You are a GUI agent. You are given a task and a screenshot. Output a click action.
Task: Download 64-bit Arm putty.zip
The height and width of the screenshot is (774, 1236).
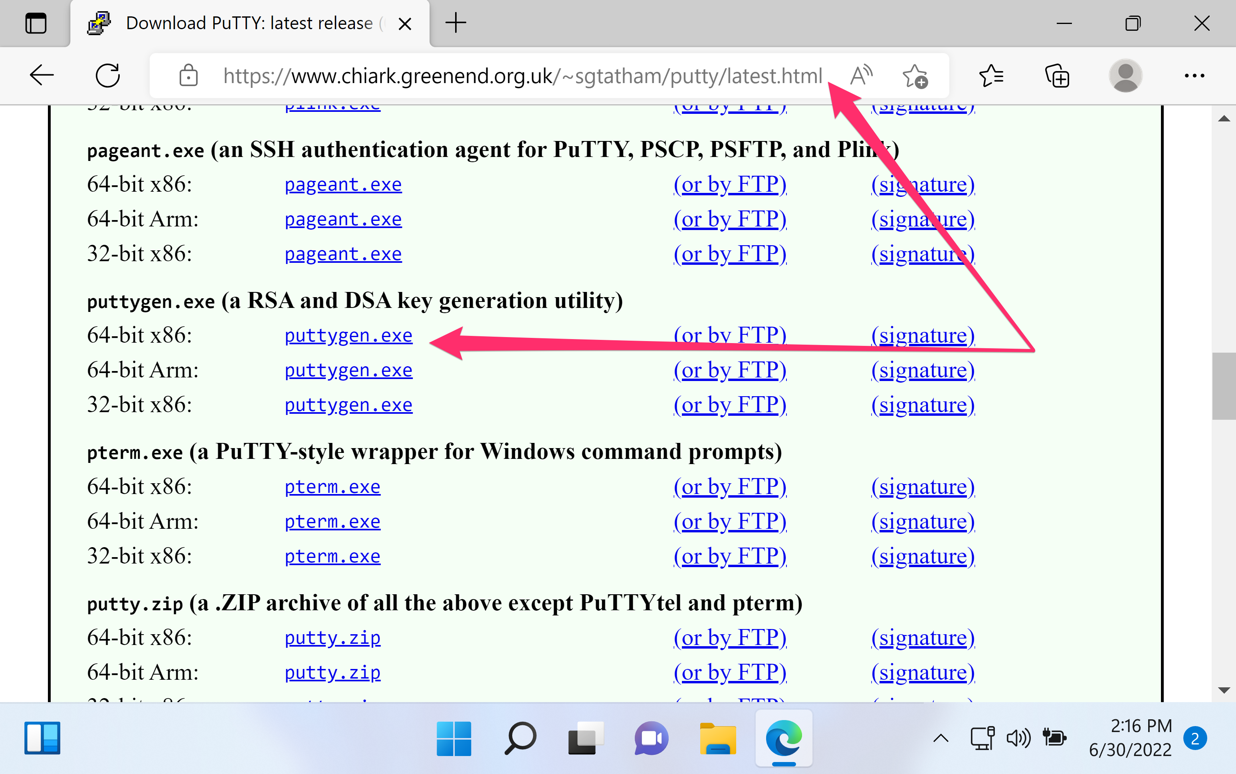pos(333,673)
